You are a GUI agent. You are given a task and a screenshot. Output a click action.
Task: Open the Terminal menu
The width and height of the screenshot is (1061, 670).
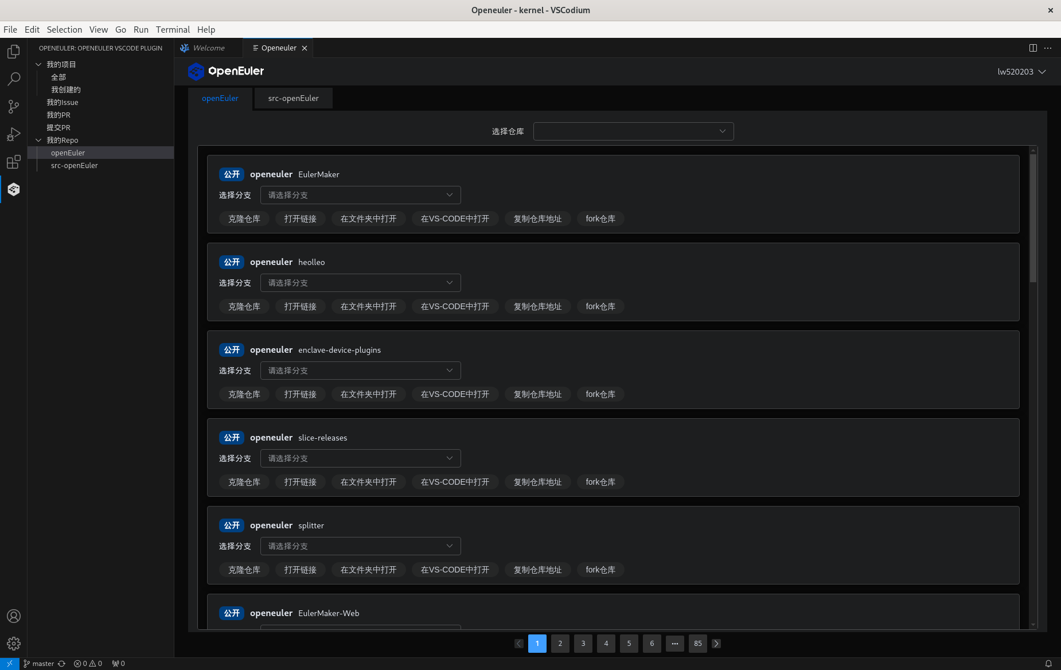[x=172, y=30]
